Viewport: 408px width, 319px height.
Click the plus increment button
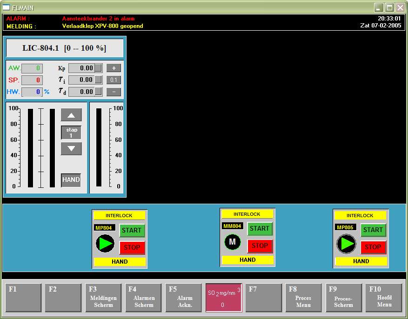coord(114,68)
